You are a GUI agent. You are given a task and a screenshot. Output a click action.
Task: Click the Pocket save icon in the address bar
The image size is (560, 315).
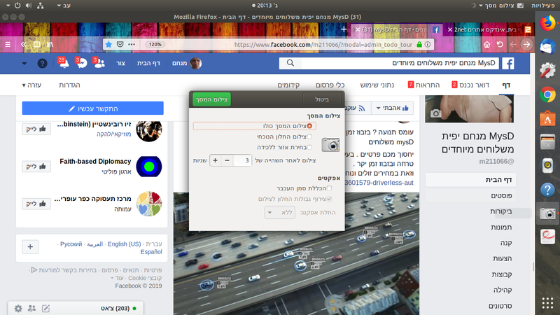point(120,44)
